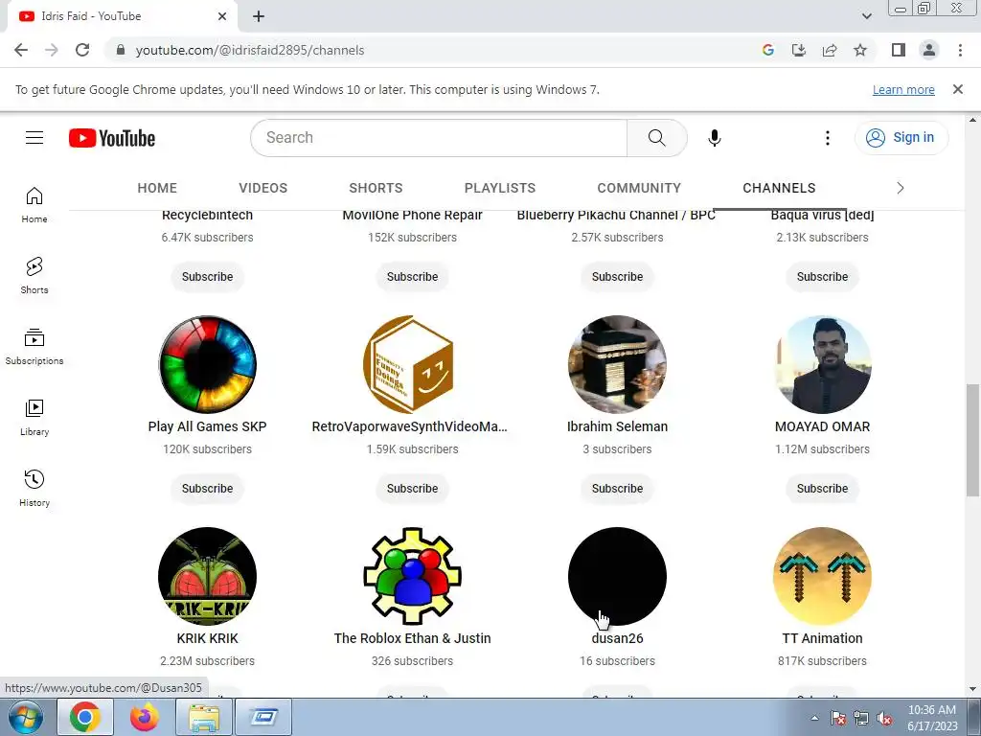Subscribe to MovilOne Phone Repair
Screen dimensions: 981x736
point(412,277)
